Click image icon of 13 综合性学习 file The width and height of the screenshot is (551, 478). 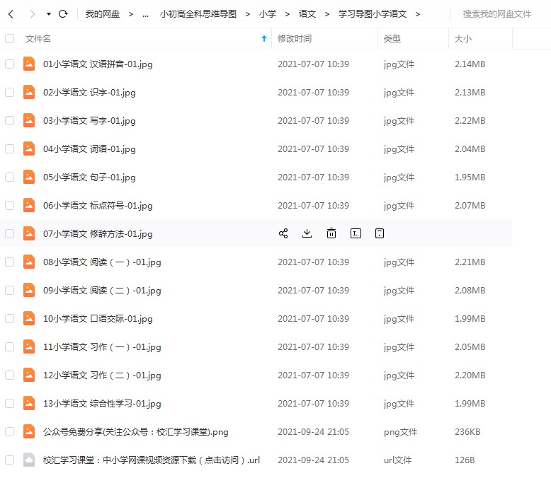pyautogui.click(x=29, y=403)
